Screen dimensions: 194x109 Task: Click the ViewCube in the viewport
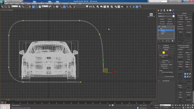click(x=151, y=15)
